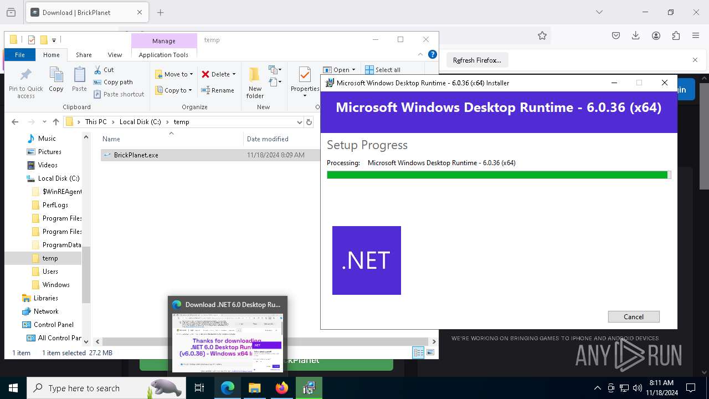Select Music in navigation pane
The width and height of the screenshot is (709, 399).
pos(47,139)
